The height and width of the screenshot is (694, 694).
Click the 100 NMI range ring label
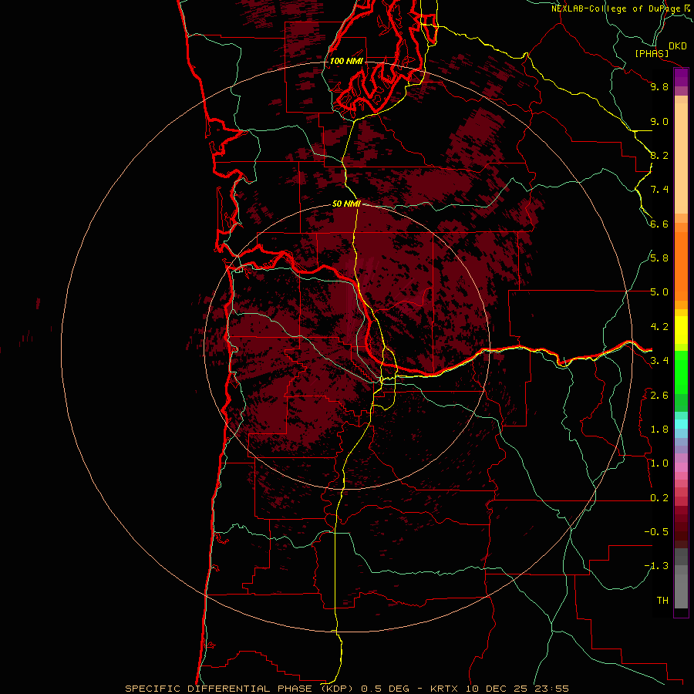pos(346,61)
